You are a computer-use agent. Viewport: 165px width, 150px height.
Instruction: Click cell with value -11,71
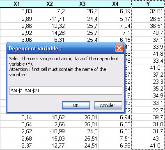[x=50, y=19]
